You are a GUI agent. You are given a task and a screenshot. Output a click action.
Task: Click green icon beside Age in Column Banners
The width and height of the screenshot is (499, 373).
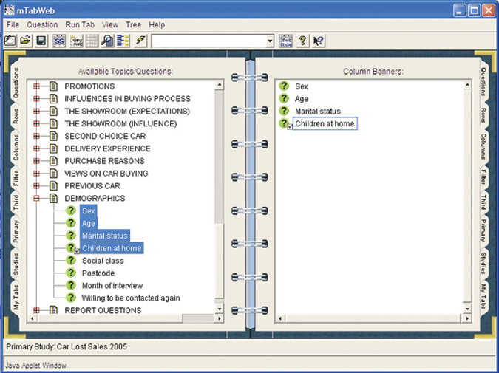point(284,98)
